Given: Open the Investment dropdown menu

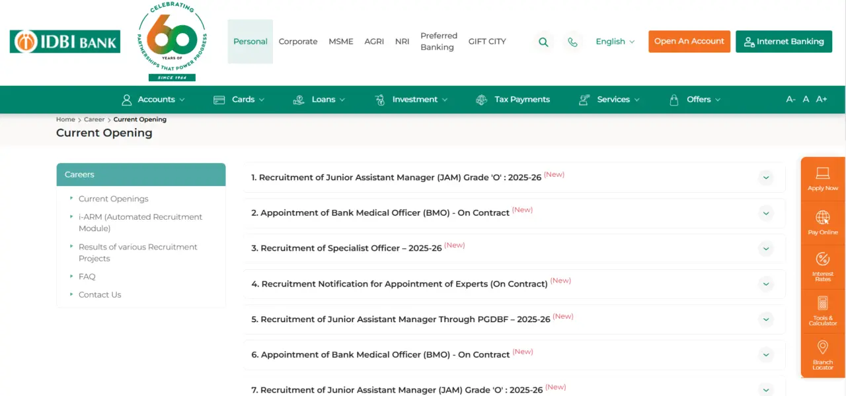Looking at the screenshot, I should [x=410, y=100].
